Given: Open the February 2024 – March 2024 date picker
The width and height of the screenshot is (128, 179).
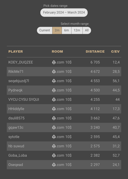Looking at the screenshot, I should [x=64, y=13].
